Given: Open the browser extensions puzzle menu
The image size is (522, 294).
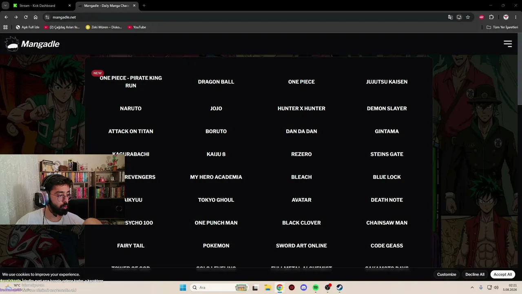Looking at the screenshot, I should pos(491,17).
